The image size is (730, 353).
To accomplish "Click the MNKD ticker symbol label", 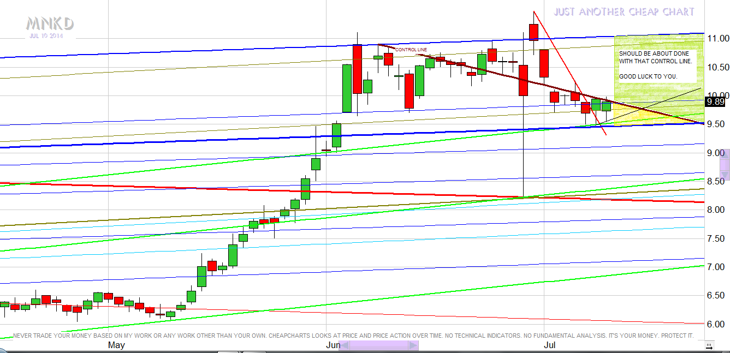I will [50, 23].
